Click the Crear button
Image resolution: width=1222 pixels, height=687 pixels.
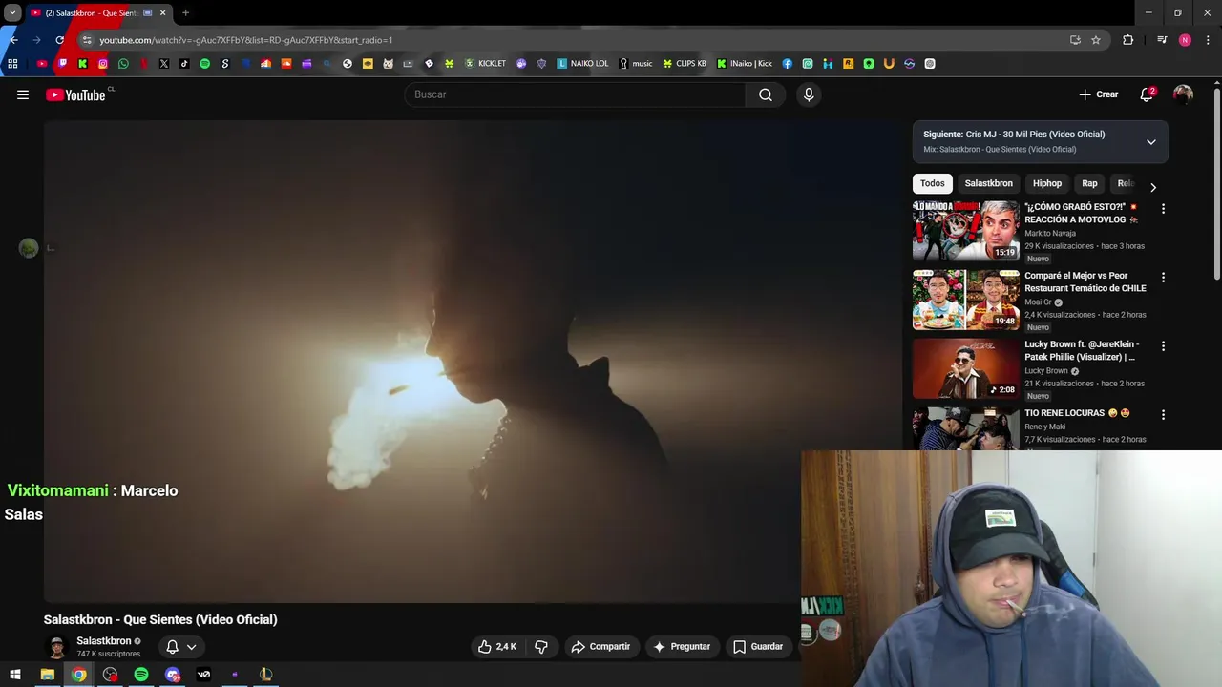[1098, 94]
